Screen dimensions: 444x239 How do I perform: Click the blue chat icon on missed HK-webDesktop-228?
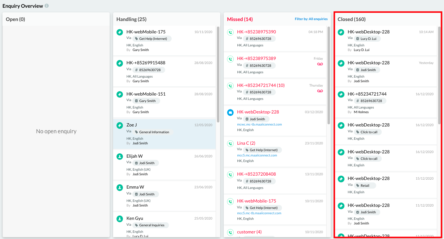230,113
